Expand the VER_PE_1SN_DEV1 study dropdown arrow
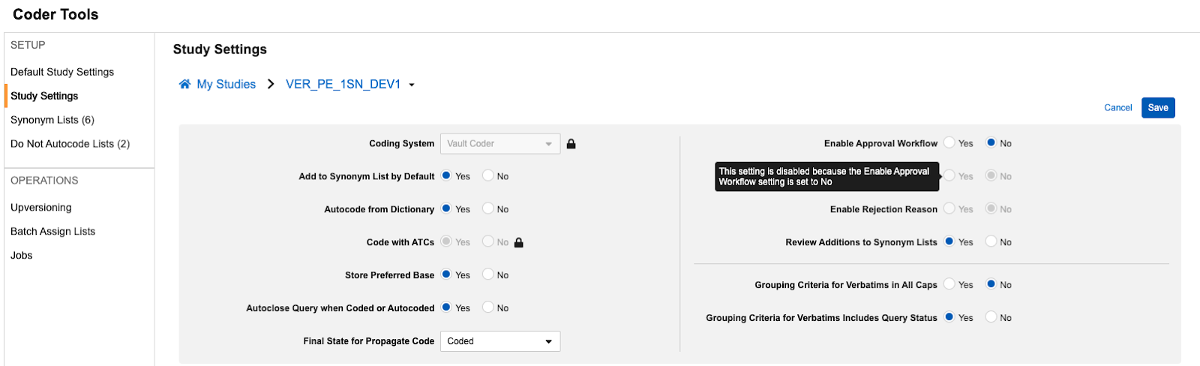 (412, 85)
